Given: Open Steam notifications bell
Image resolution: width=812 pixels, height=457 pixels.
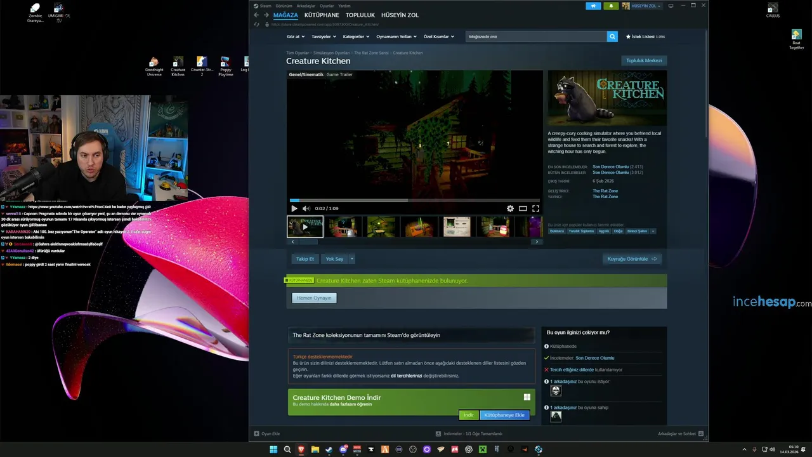Looking at the screenshot, I should point(611,6).
